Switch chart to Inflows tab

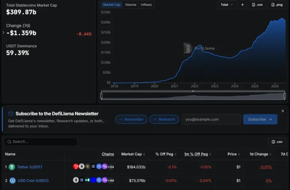click(146, 5)
